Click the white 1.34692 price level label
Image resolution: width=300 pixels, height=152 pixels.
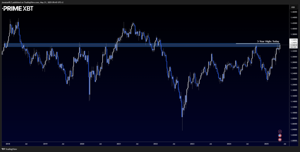pyautogui.click(x=293, y=40)
